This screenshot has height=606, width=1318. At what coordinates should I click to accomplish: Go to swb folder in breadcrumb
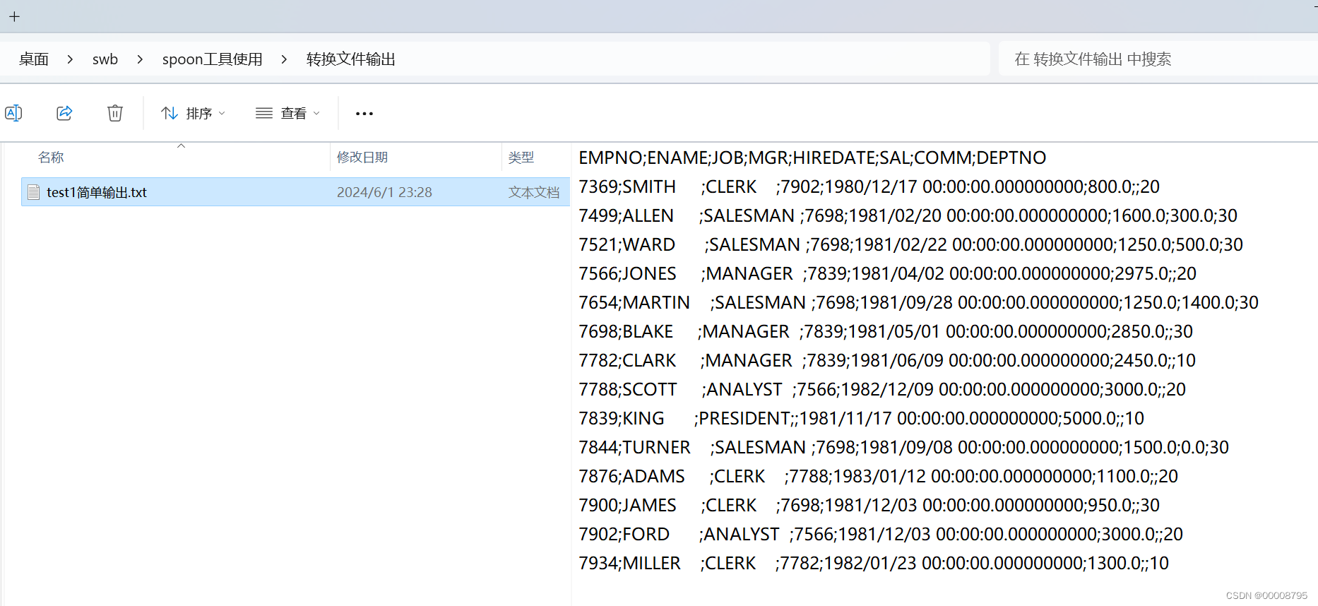pyautogui.click(x=105, y=59)
